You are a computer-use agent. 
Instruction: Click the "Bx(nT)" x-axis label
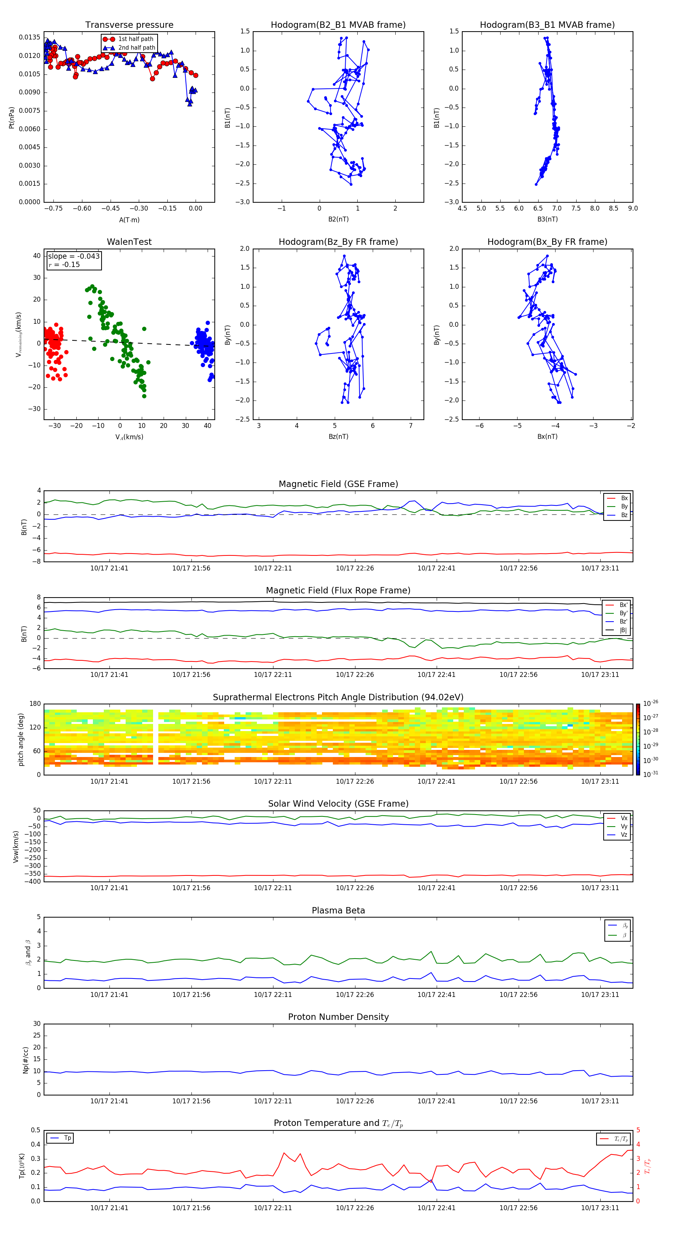tap(547, 437)
